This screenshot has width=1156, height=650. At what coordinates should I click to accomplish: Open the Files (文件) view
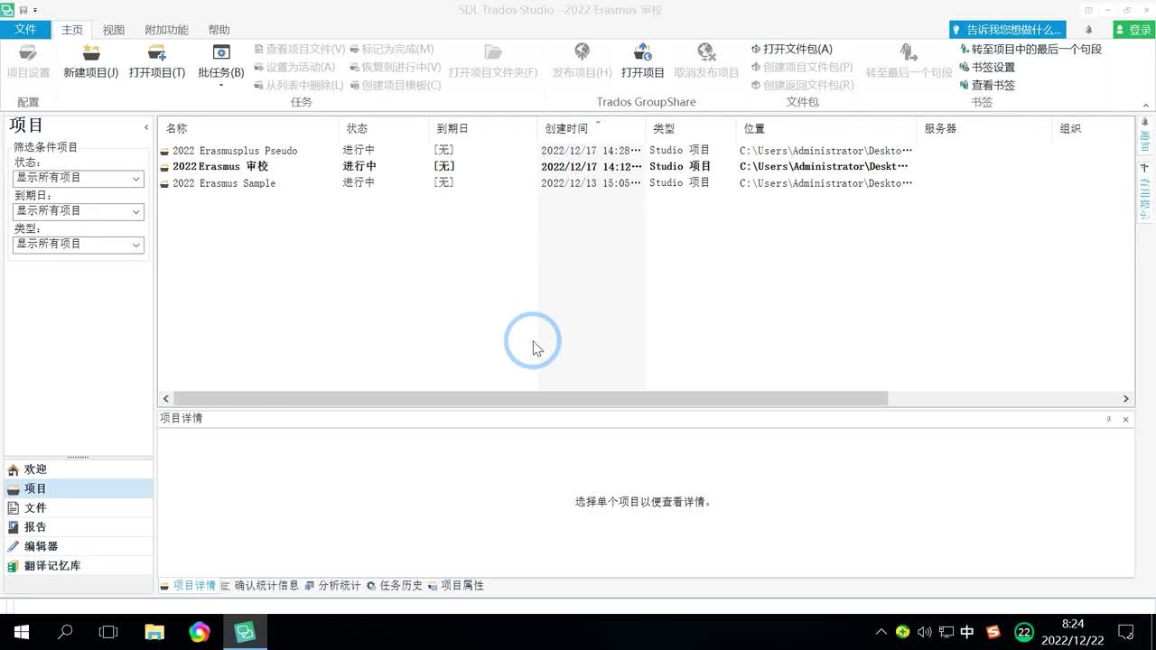(78, 508)
